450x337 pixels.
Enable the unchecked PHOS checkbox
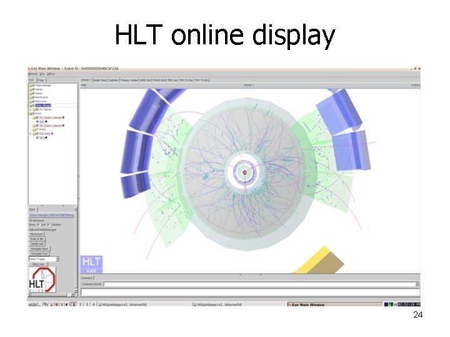(x=37, y=129)
